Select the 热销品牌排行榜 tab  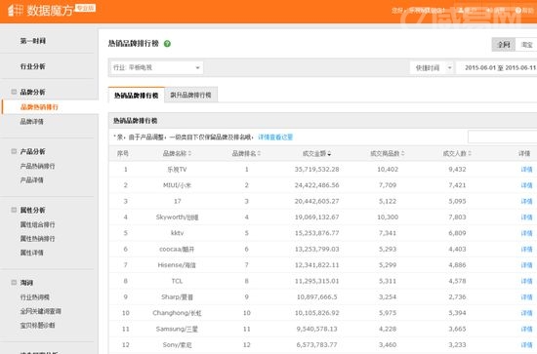coord(137,96)
